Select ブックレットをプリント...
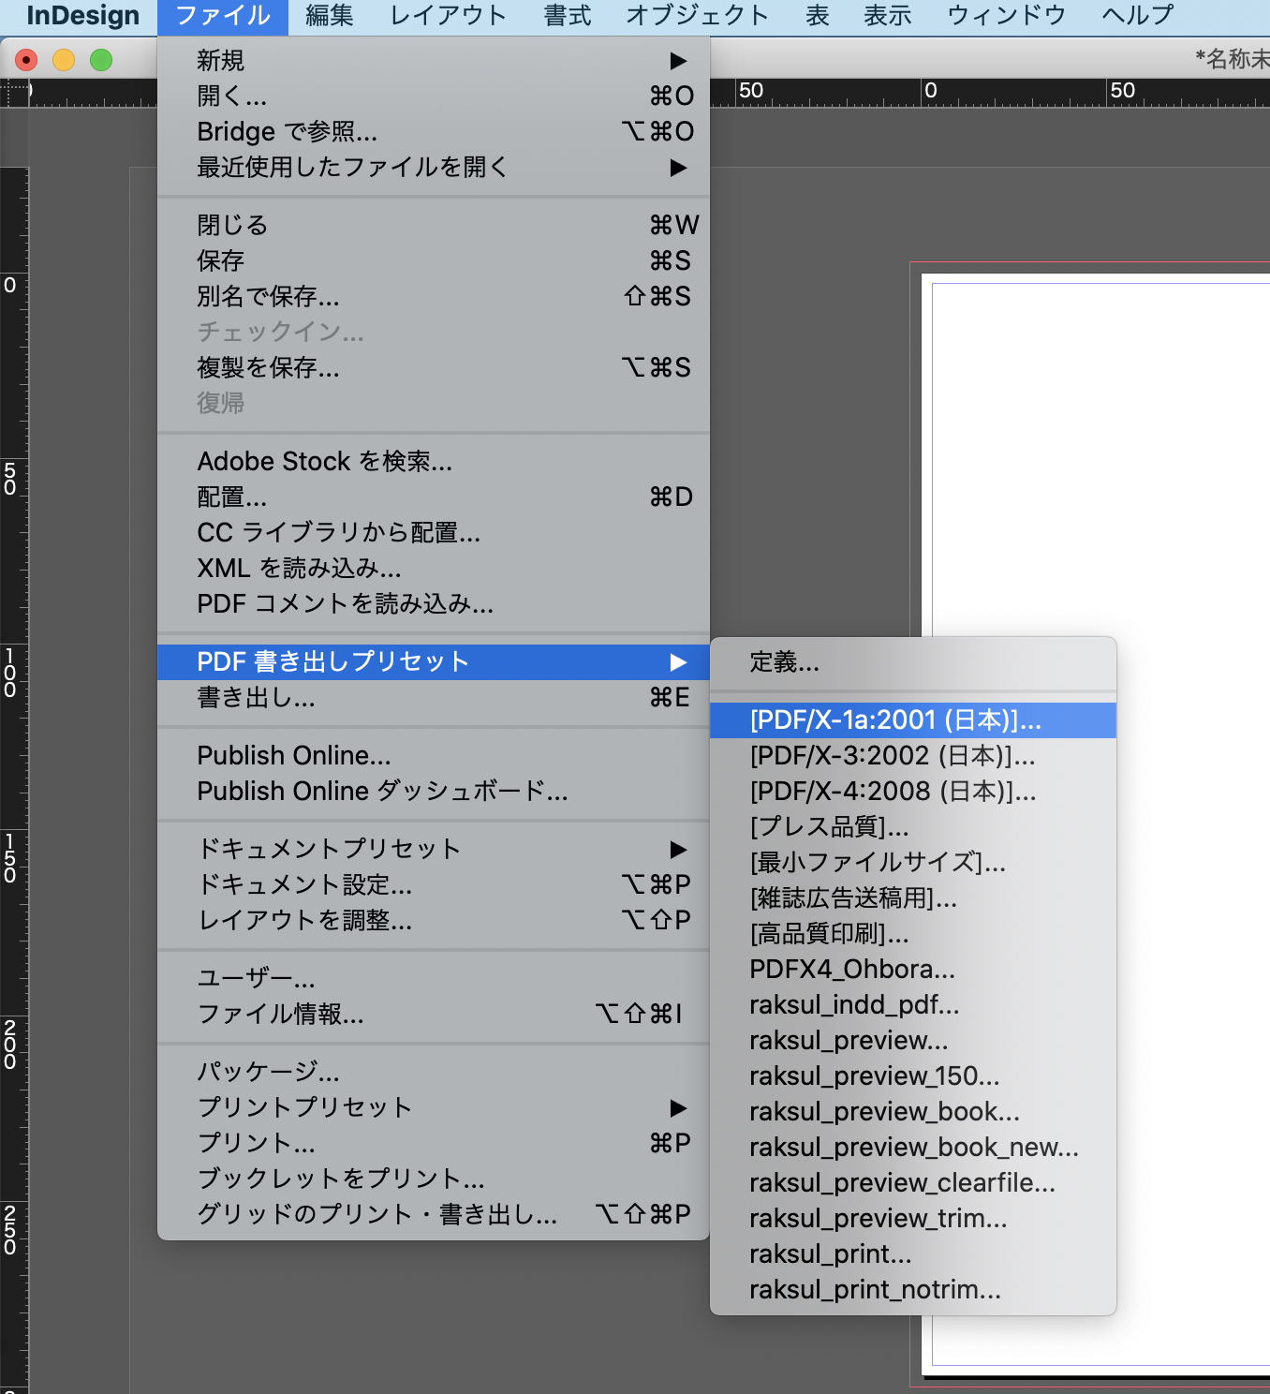This screenshot has width=1270, height=1394. click(x=434, y=1179)
